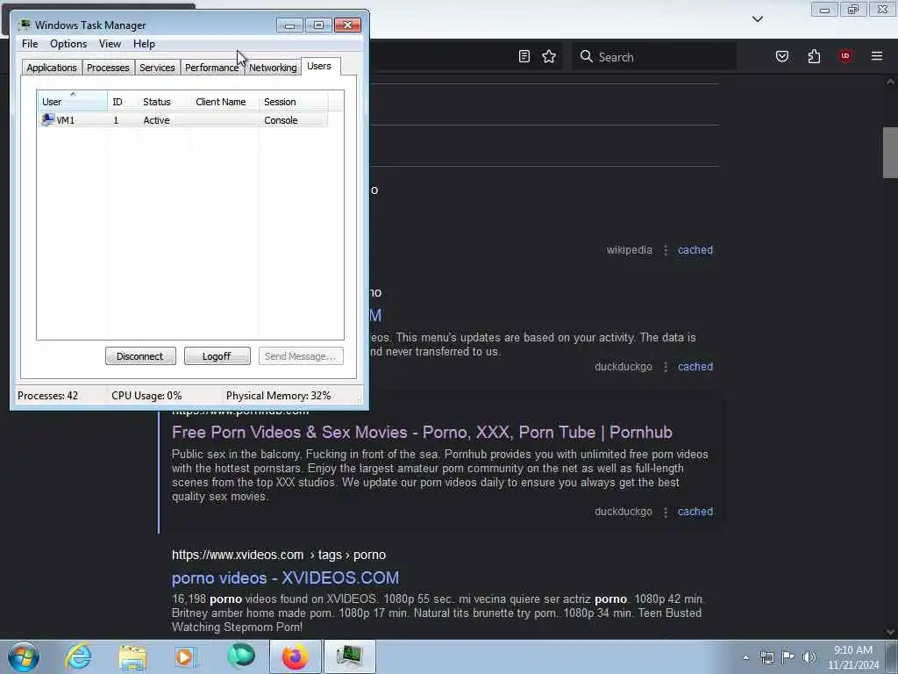Open the uBlock Origin extension icon
This screenshot has height=674, width=898.
pyautogui.click(x=845, y=56)
